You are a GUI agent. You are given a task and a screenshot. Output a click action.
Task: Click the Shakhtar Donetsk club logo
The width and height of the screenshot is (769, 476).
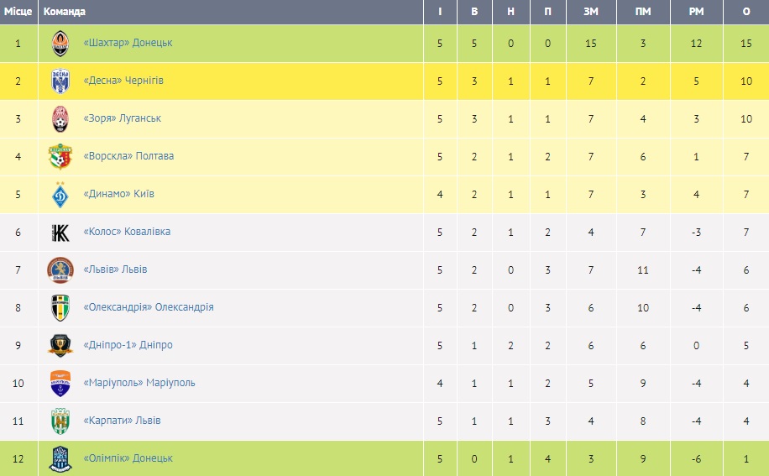click(x=60, y=43)
